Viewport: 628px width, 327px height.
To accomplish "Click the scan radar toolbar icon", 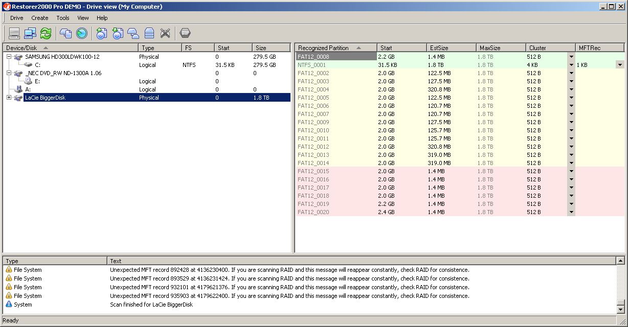I will point(82,33).
